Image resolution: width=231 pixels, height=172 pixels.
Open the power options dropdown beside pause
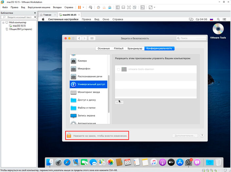coord(83,7)
